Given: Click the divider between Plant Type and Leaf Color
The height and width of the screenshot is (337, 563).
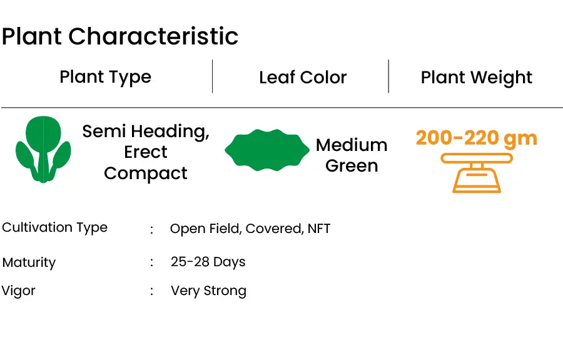Looking at the screenshot, I should (213, 76).
